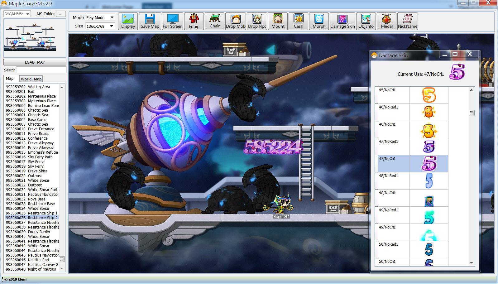The width and height of the screenshot is (498, 284).
Task: Open the Medal tool
Action: point(386,21)
